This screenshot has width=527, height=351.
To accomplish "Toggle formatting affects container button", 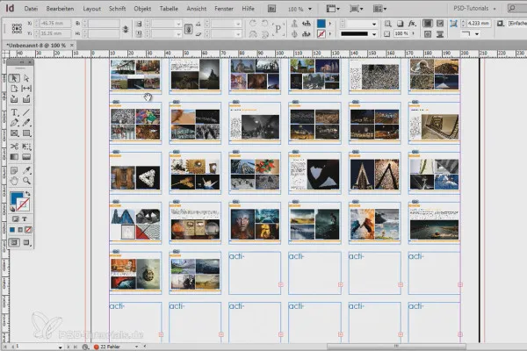I will tap(15, 219).
